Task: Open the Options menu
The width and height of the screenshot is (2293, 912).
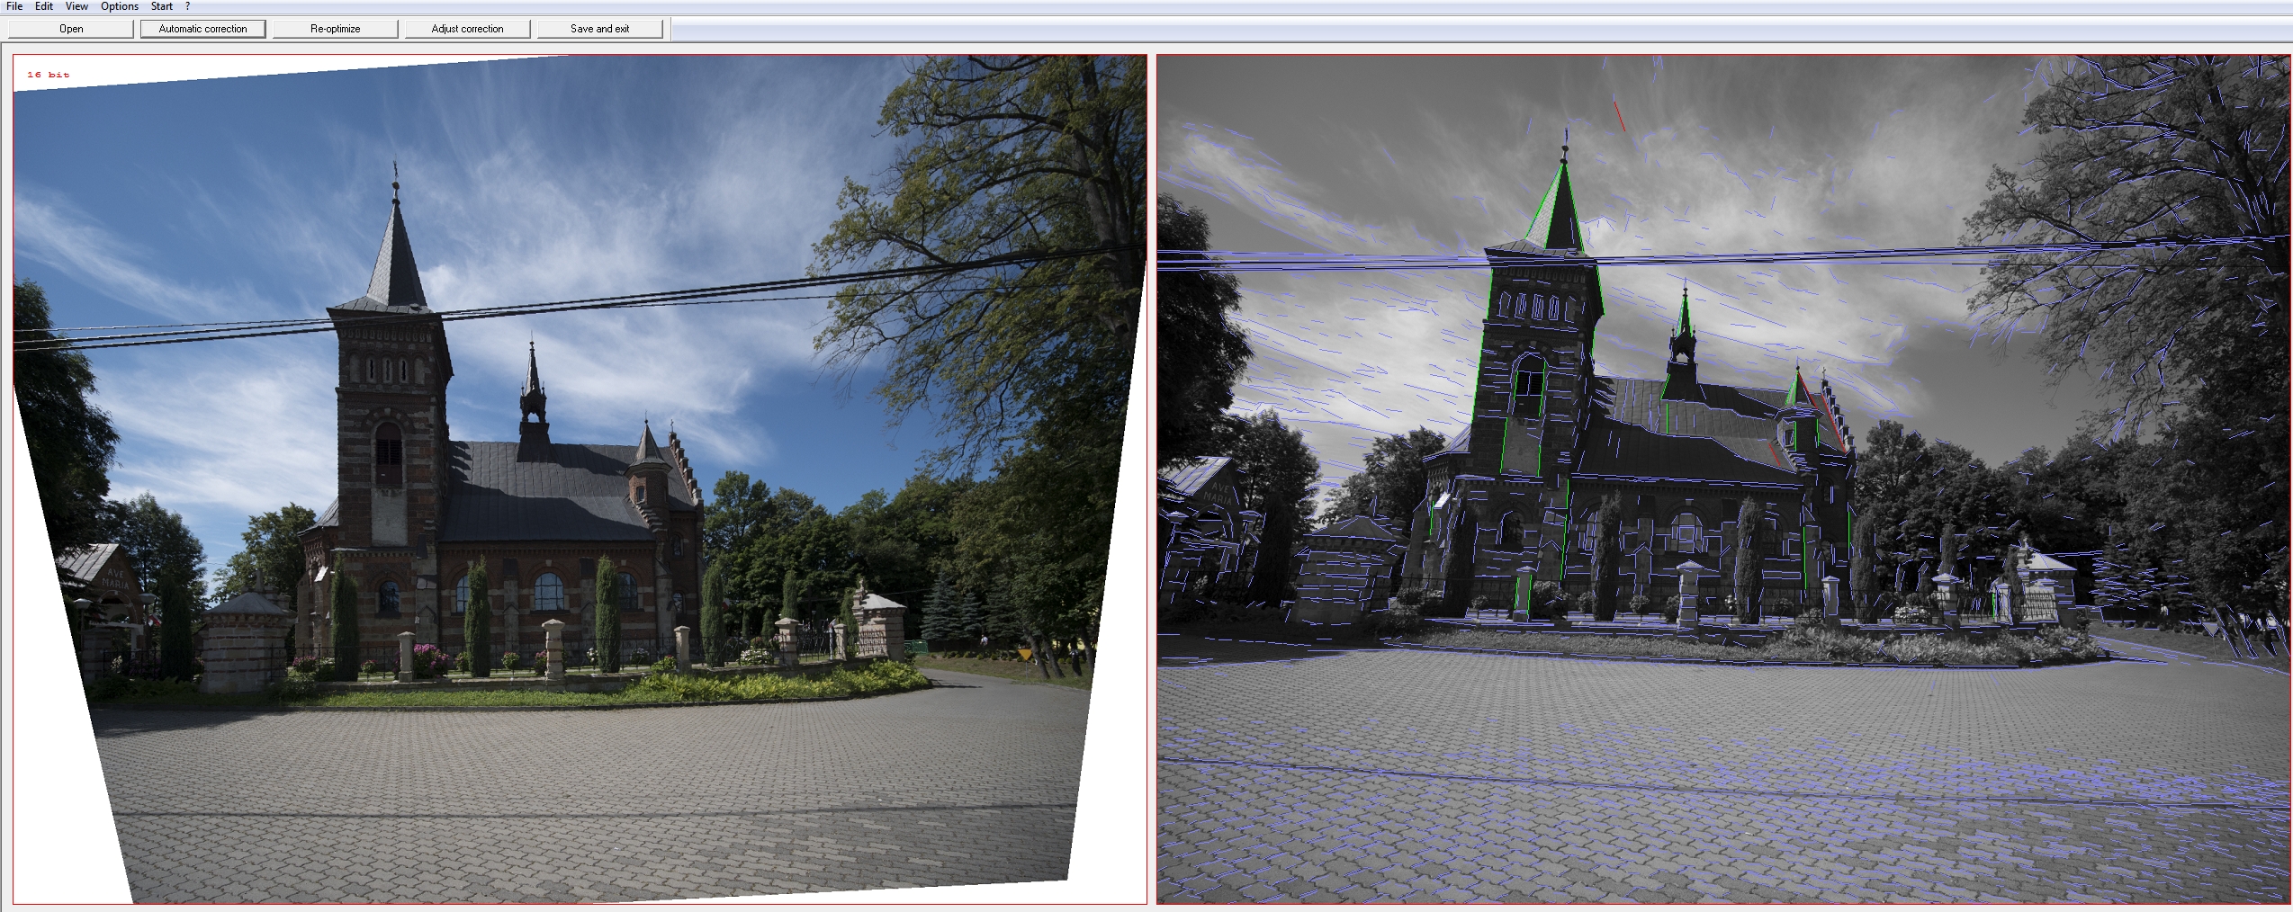Action: coord(120,6)
